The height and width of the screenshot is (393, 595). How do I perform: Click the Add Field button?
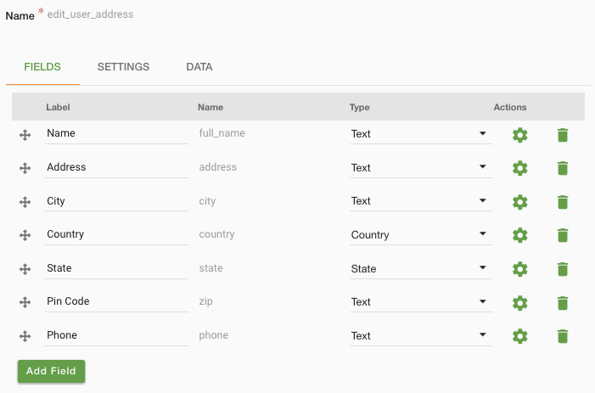[x=51, y=371]
